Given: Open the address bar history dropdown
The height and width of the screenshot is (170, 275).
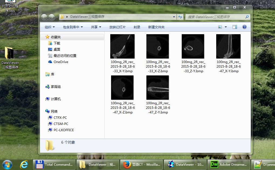Looking at the screenshot, I should pos(174,17).
